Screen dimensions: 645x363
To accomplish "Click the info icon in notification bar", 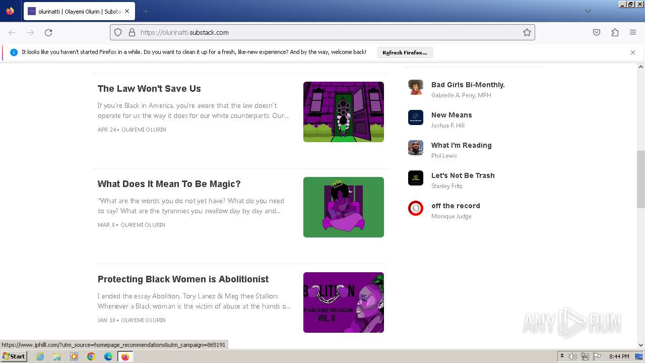I will pyautogui.click(x=14, y=52).
